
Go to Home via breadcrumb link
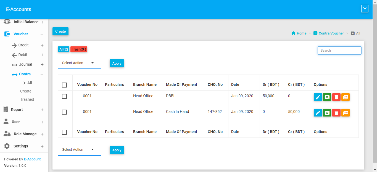(x=301, y=33)
